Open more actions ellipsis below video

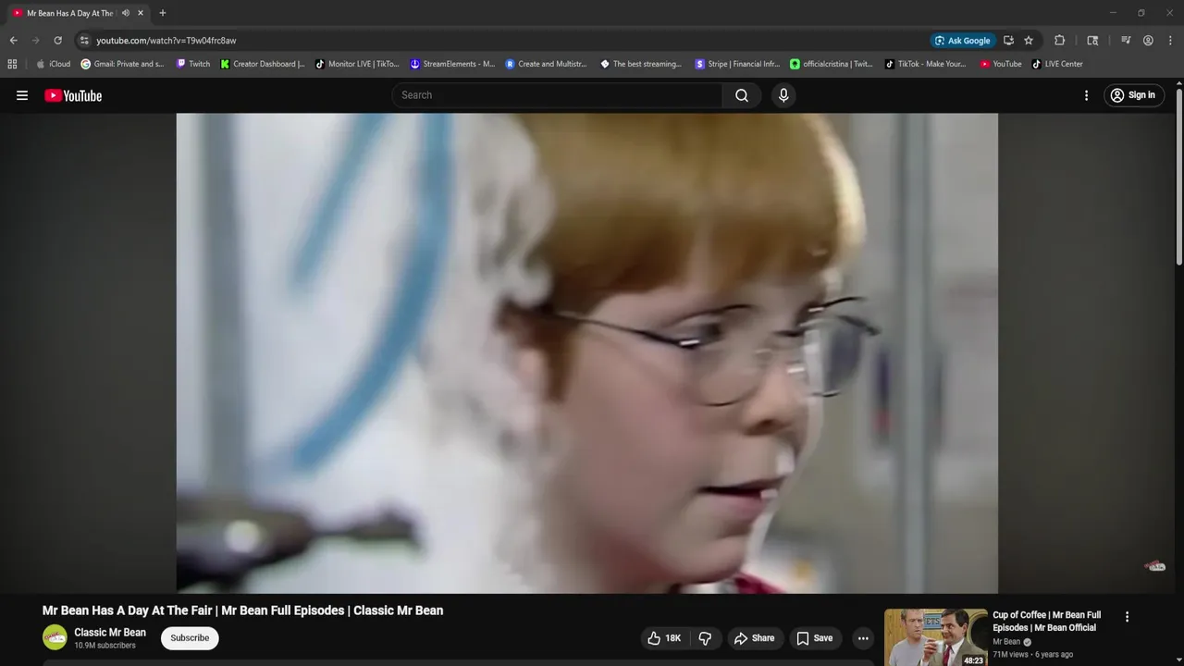tap(863, 638)
